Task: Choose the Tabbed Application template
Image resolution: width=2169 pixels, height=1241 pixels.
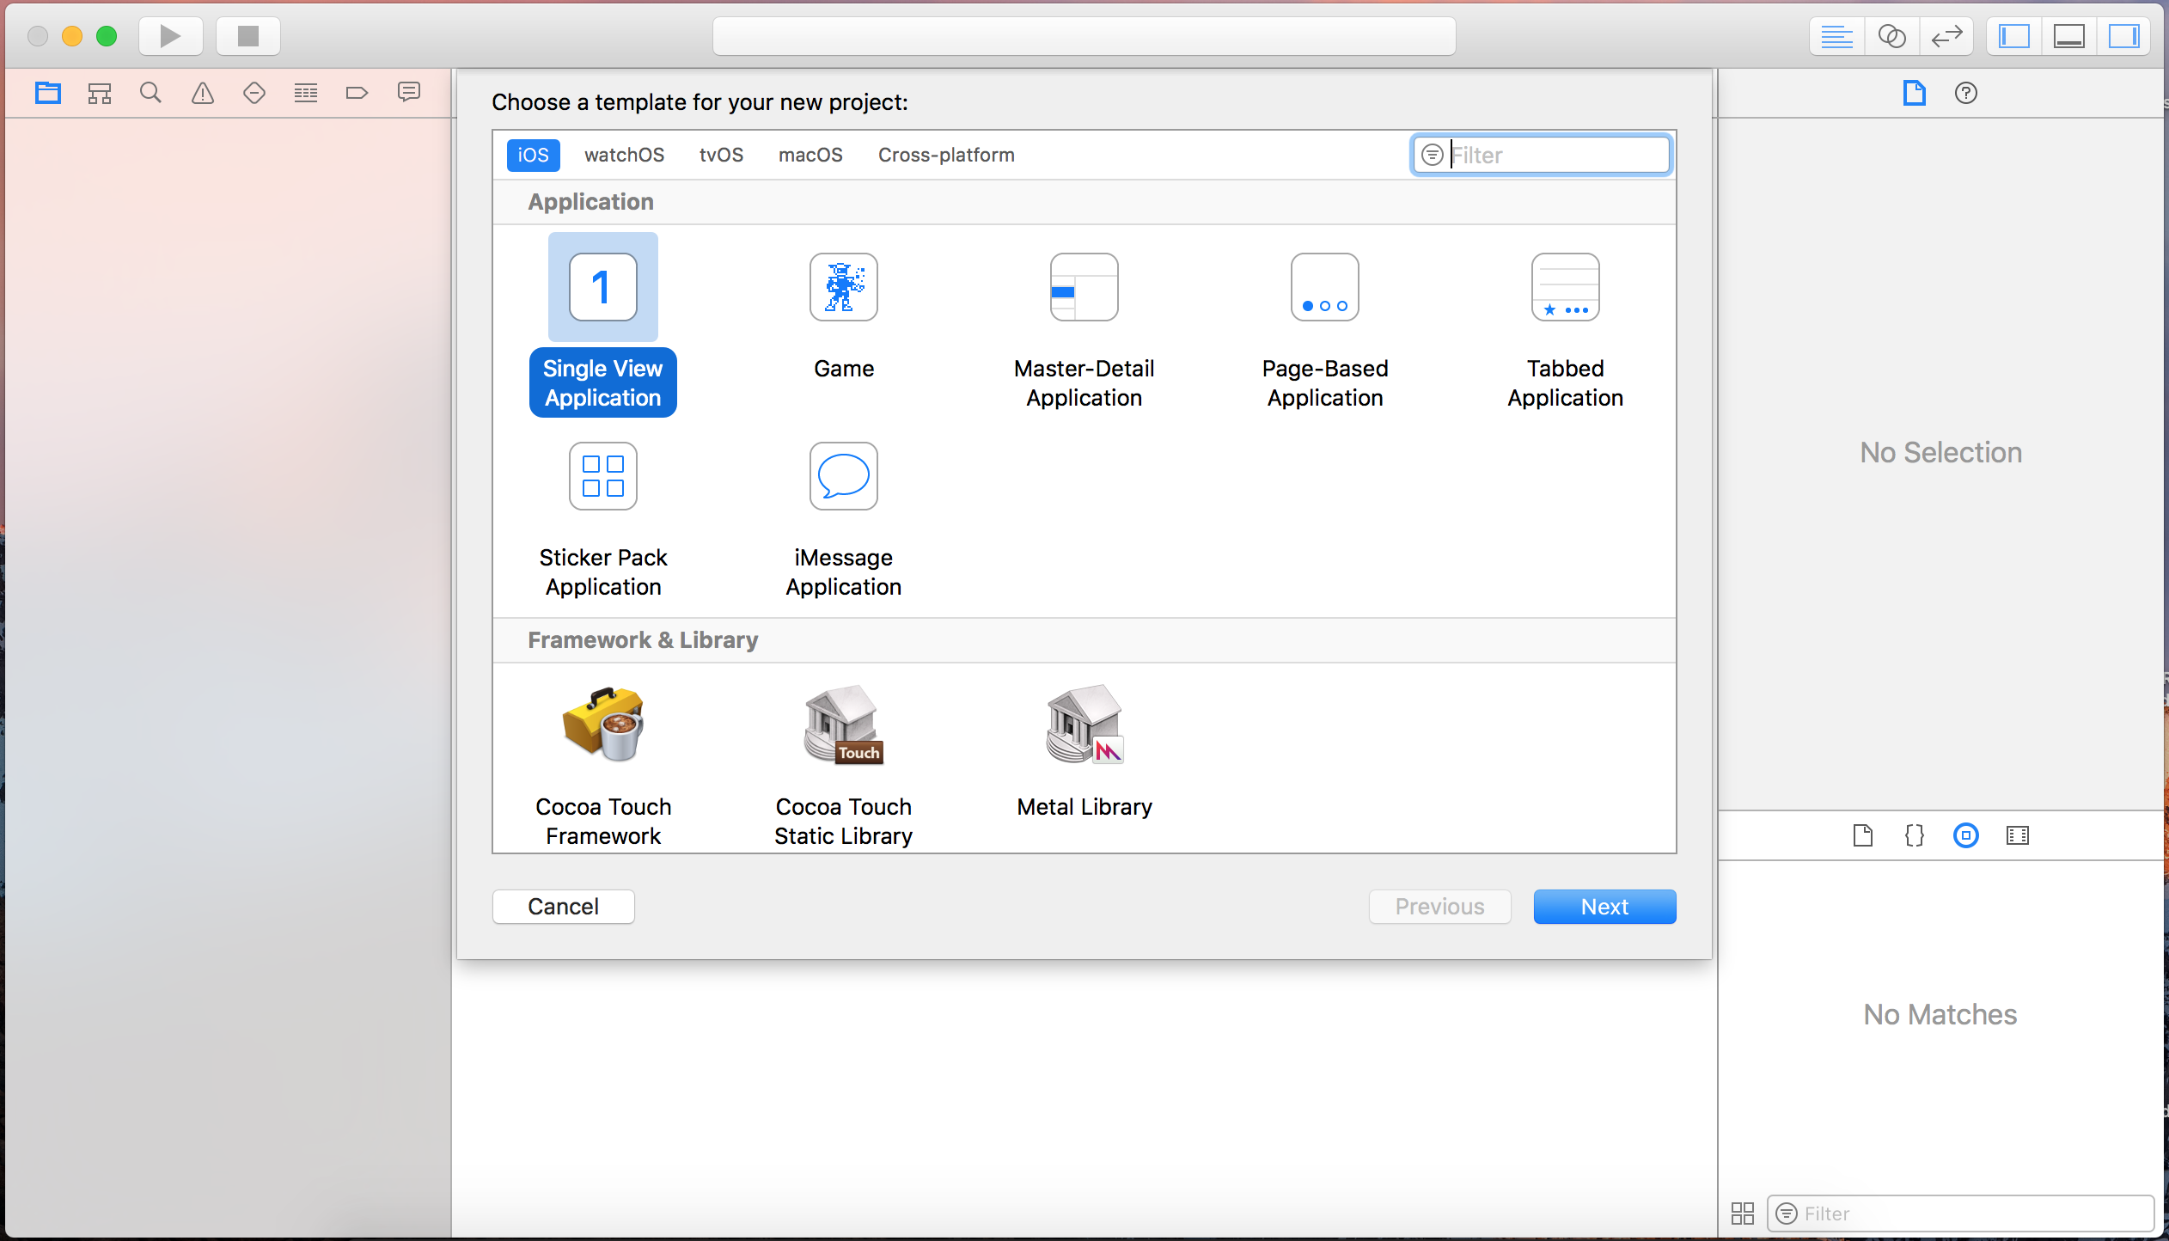Action: pos(1566,330)
